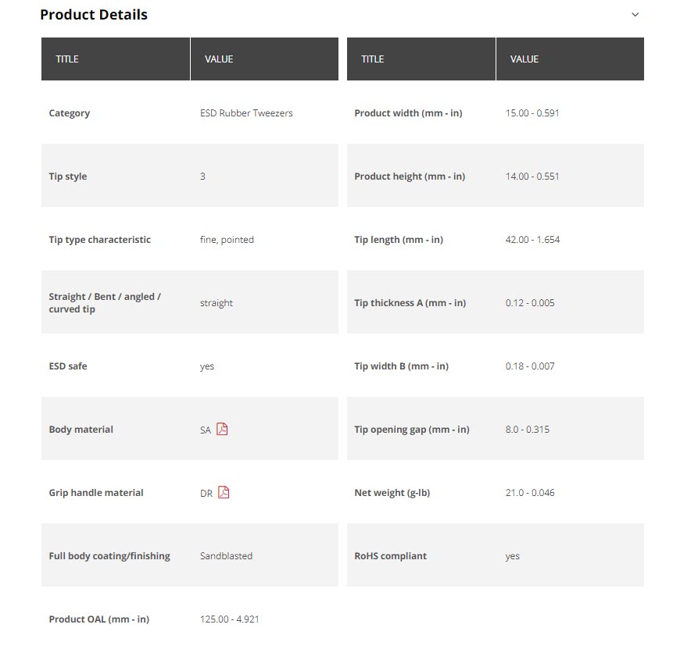Click the Sandblasted coating value
673x653 pixels.
226,556
